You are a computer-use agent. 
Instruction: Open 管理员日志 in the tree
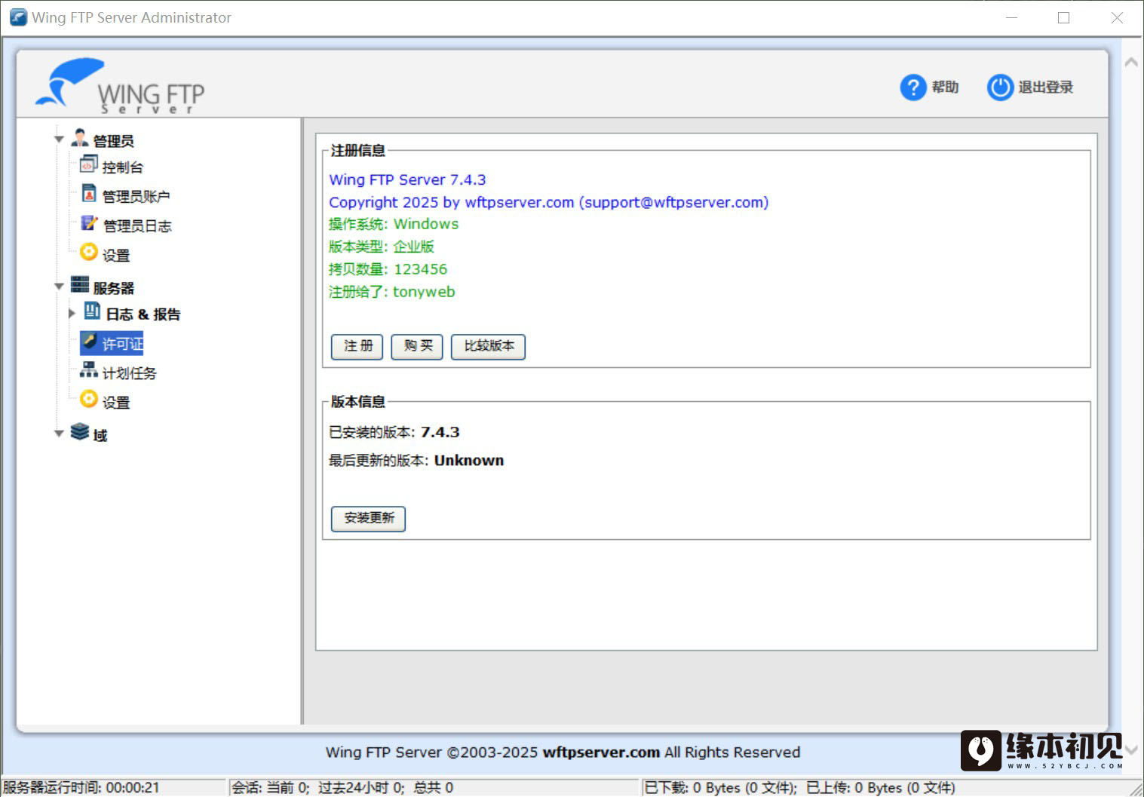(x=137, y=226)
